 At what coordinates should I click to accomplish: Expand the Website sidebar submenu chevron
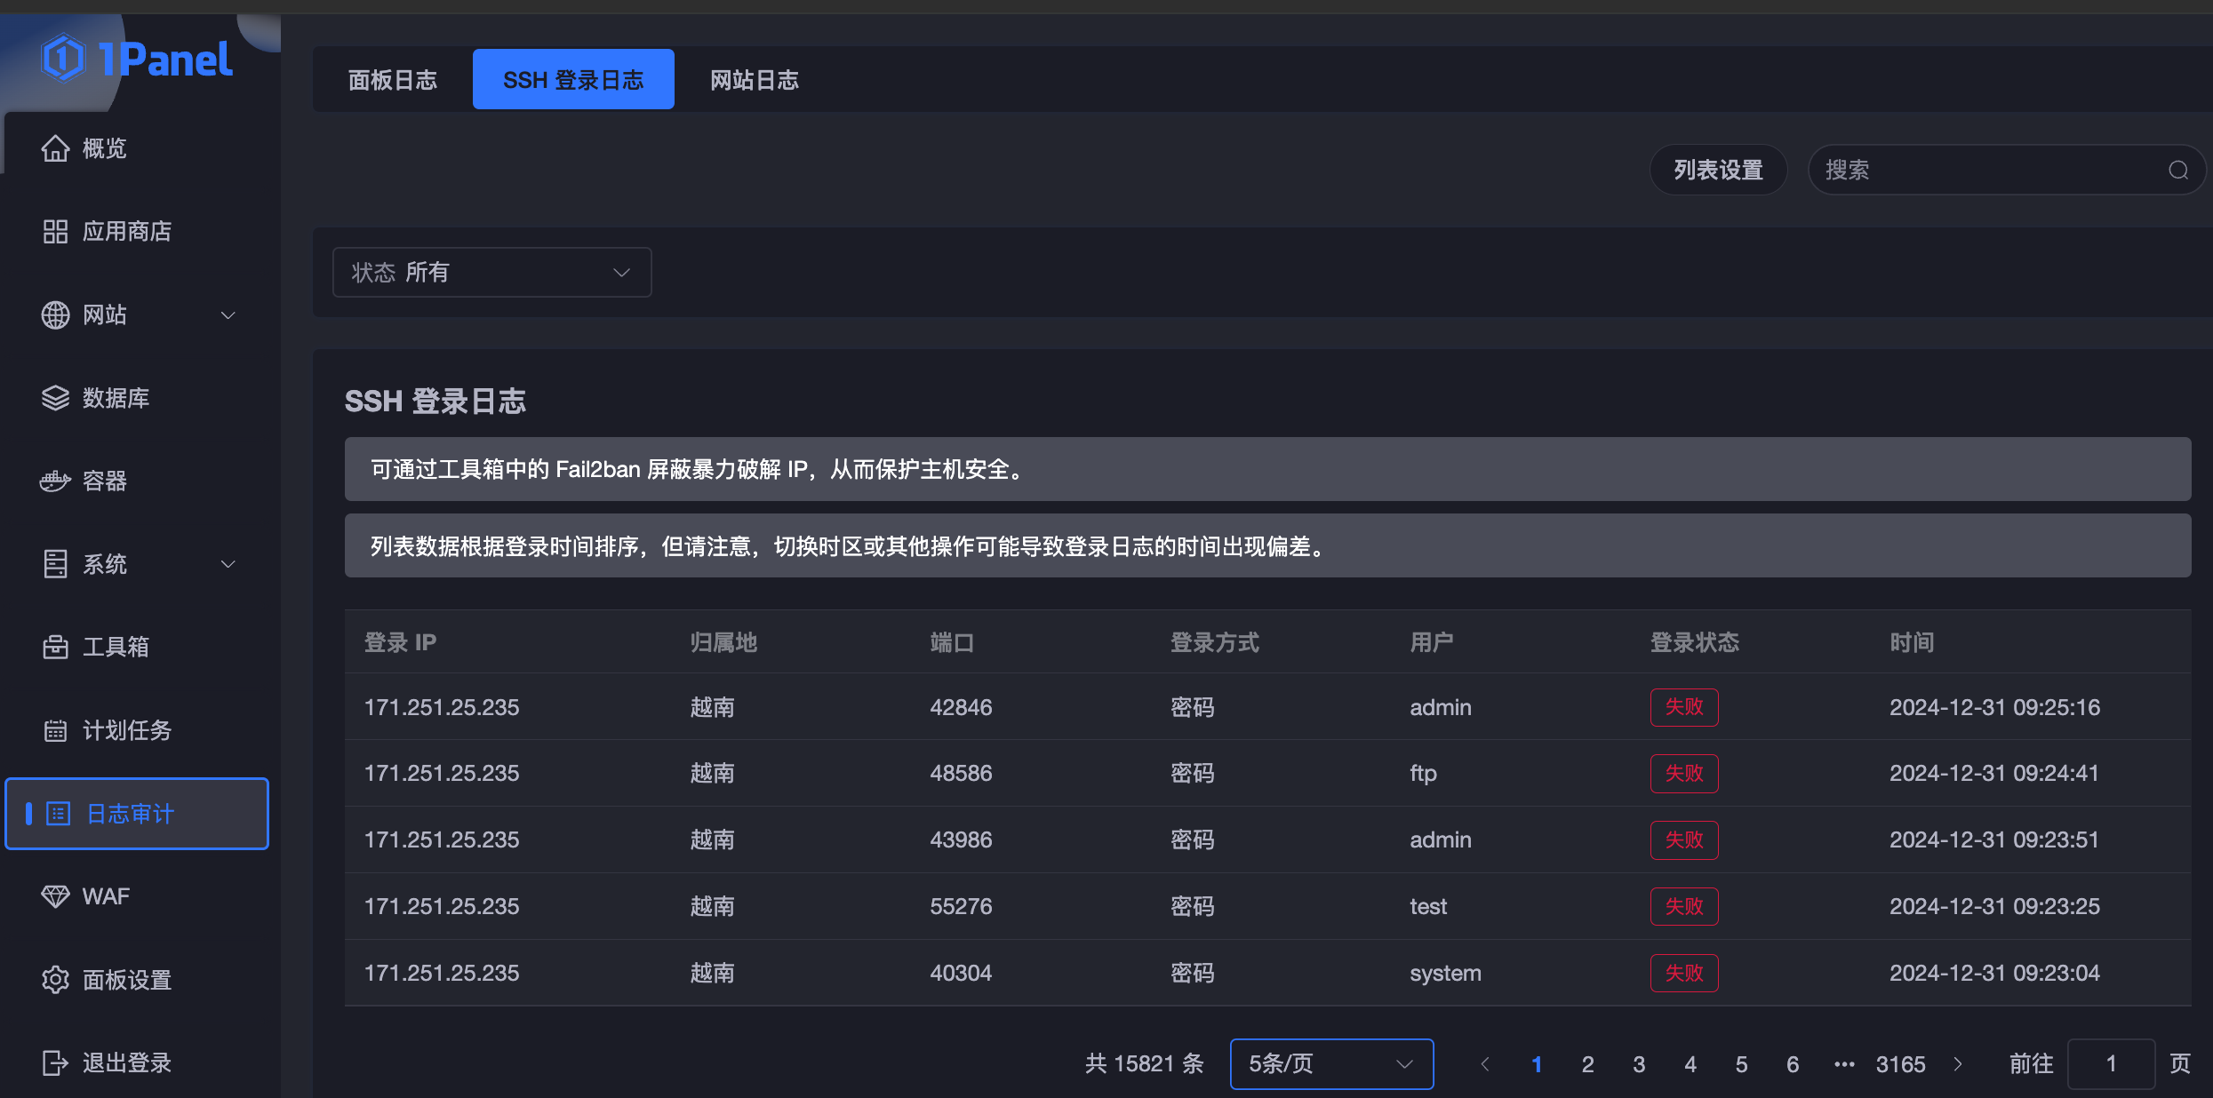[x=228, y=315]
